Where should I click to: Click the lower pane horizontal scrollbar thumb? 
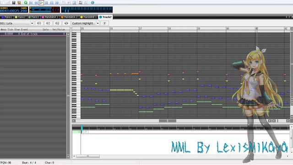[x=88, y=156]
